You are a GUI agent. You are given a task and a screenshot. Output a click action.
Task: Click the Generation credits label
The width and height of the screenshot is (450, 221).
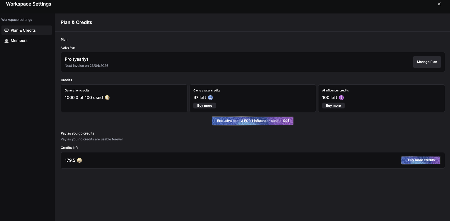point(77,91)
